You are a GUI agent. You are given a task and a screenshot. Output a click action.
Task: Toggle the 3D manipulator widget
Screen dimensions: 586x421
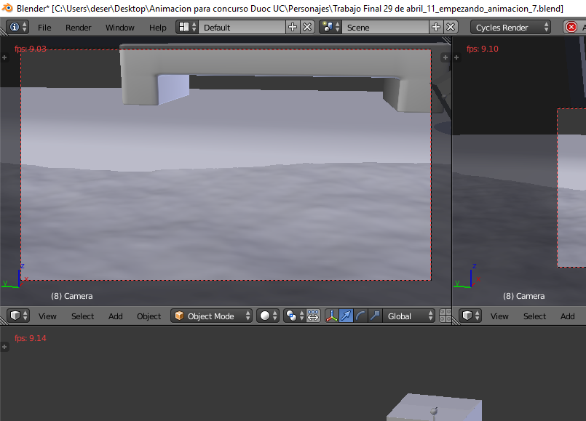point(332,316)
